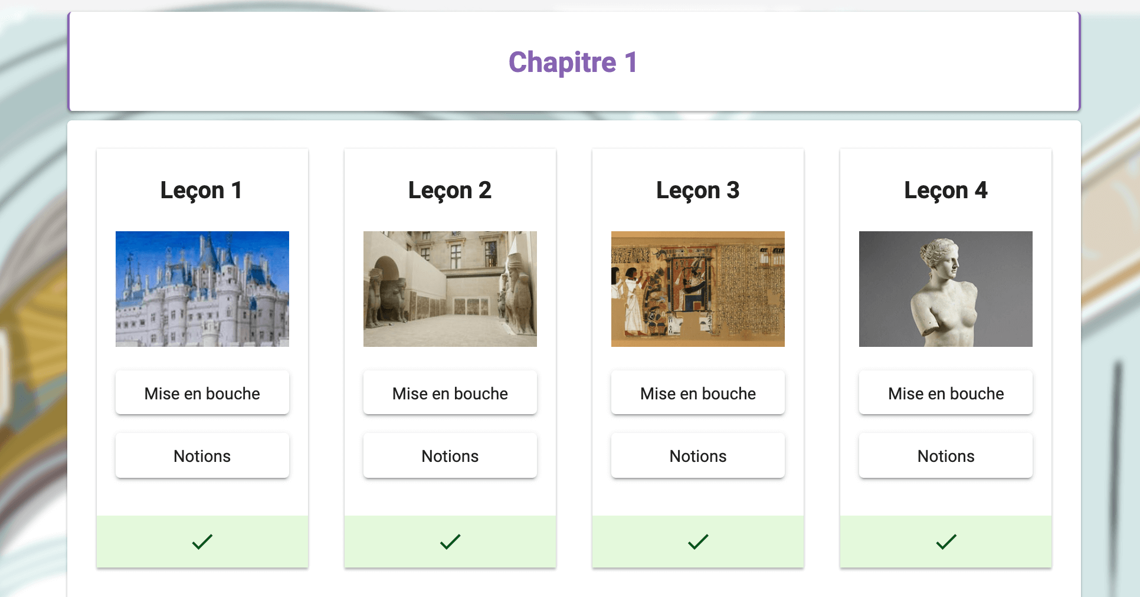Click the Leçon 4 title
The image size is (1140, 597).
pyautogui.click(x=945, y=190)
